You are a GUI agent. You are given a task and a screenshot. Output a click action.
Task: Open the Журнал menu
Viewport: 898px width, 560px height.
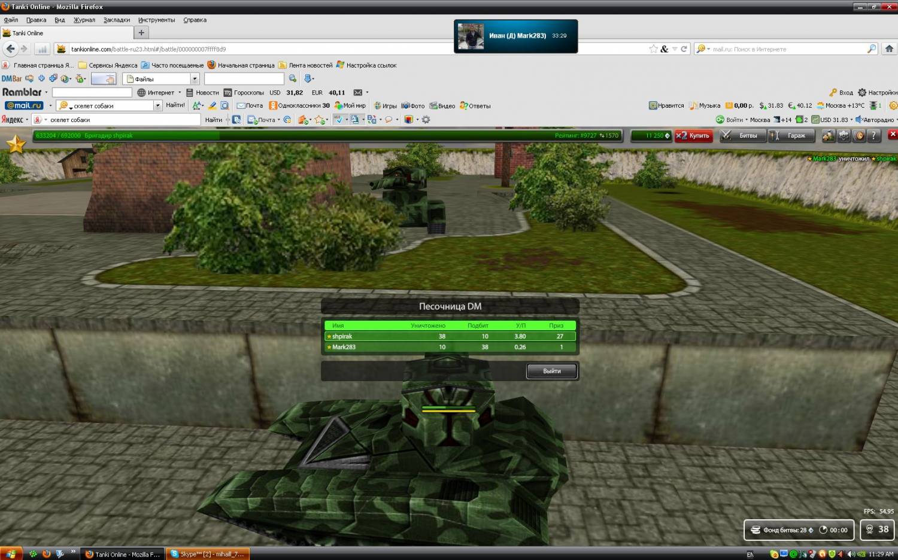pyautogui.click(x=84, y=20)
